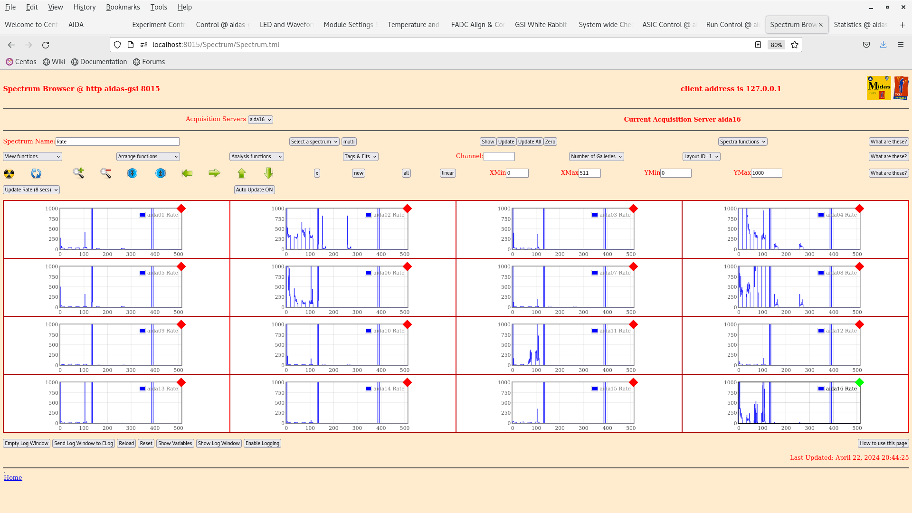This screenshot has width=912, height=513.
Task: Click the Show Variables button
Action: (x=175, y=443)
